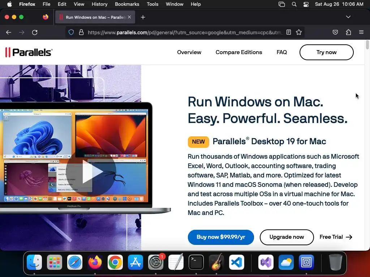The height and width of the screenshot is (277, 370).
Task: Launch GarageBand from the Dock
Action: [216, 262]
